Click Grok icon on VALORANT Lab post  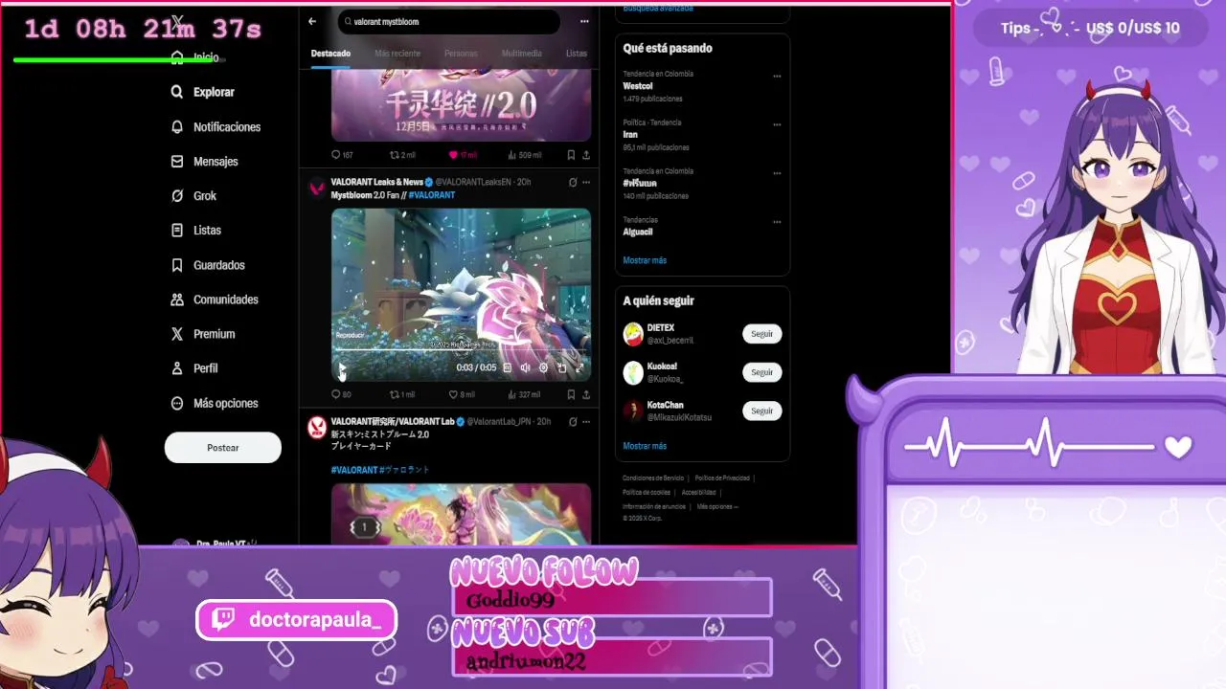[x=573, y=421]
